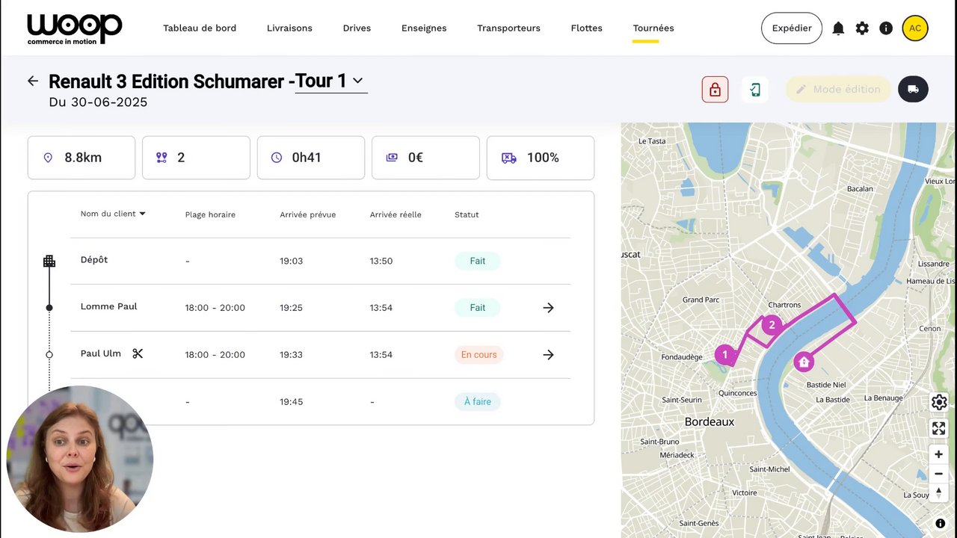Click the money icon in 0€ card
Screen dimensions: 957x538
(392, 158)
